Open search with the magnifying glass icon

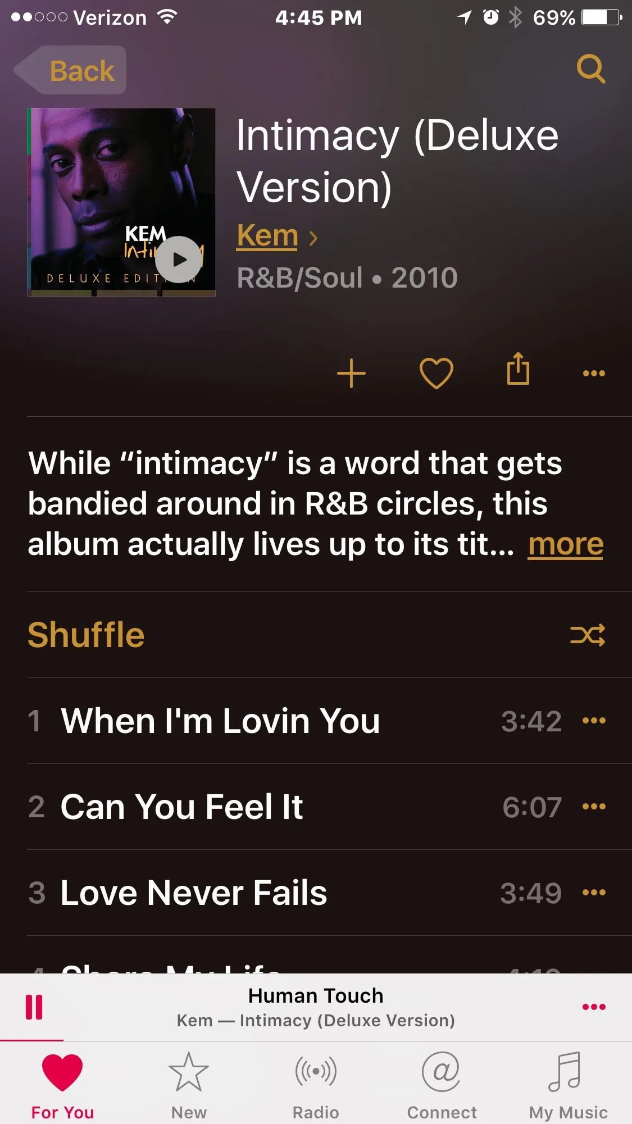tap(591, 69)
